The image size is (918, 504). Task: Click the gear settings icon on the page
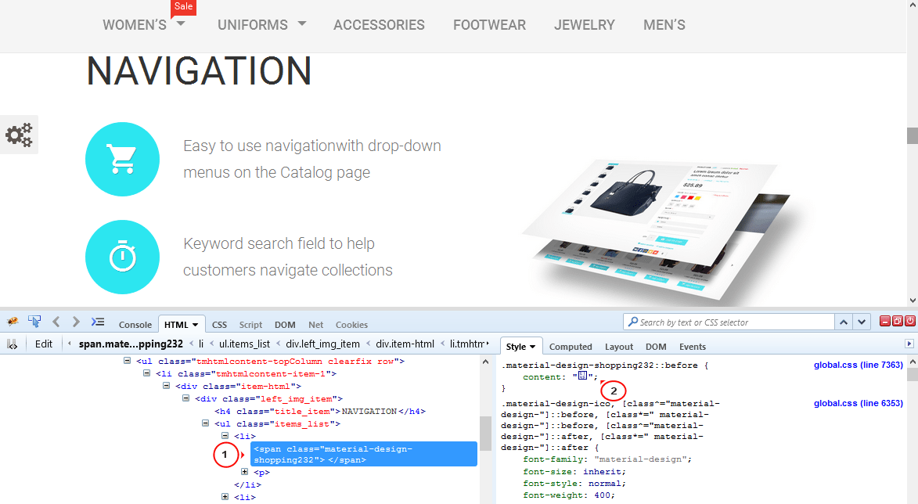coord(19,134)
